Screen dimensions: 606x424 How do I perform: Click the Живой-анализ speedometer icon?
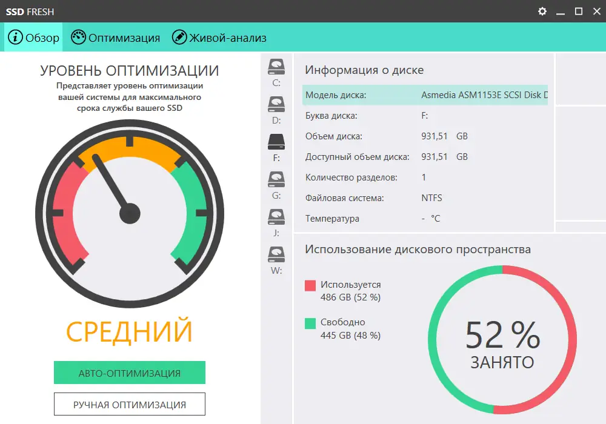tap(179, 37)
